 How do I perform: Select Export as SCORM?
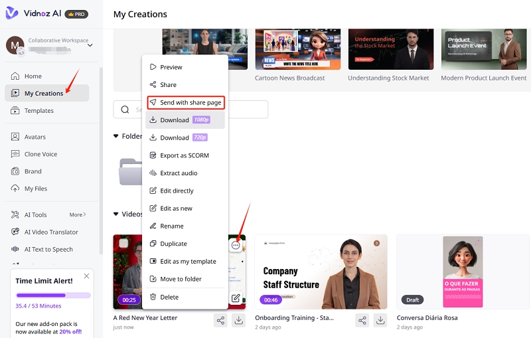185,155
